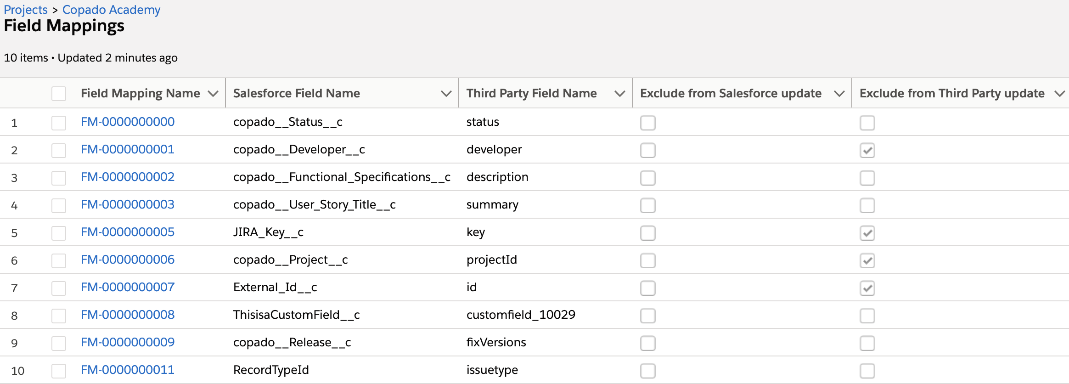Sort by Exclude from Third Party update header
Image resolution: width=1069 pixels, height=384 pixels.
pyautogui.click(x=952, y=93)
